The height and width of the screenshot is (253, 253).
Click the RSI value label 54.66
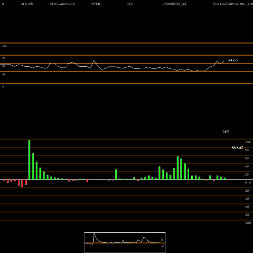tap(233, 60)
